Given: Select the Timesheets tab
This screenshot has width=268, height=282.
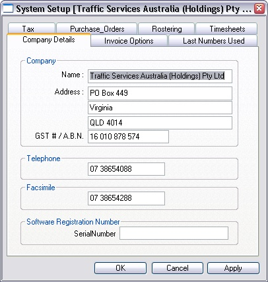Looking at the screenshot, I should coord(226,28).
